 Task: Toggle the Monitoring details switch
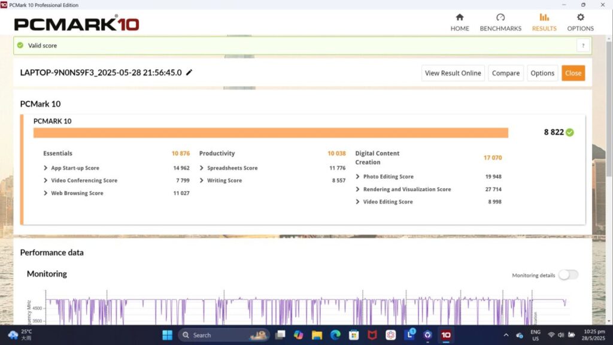coord(568,275)
